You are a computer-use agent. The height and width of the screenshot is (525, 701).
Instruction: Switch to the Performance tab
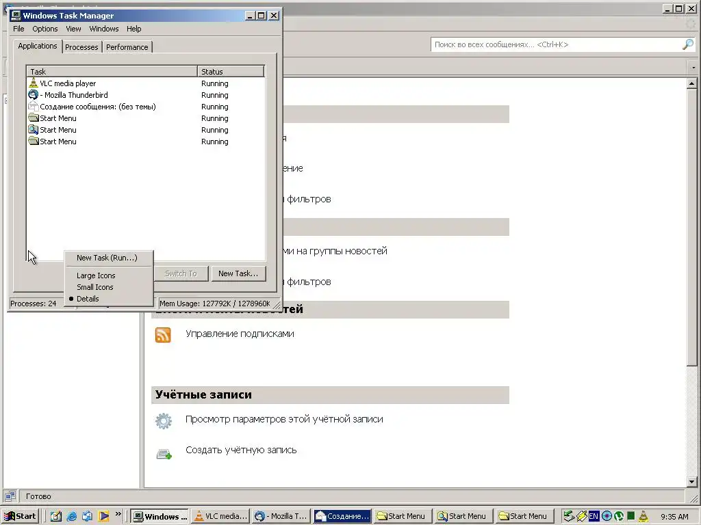127,47
